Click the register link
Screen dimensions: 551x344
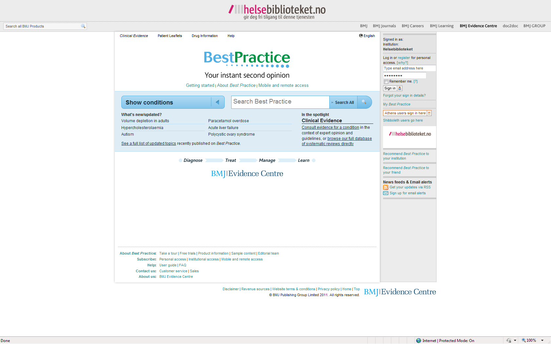[404, 58]
